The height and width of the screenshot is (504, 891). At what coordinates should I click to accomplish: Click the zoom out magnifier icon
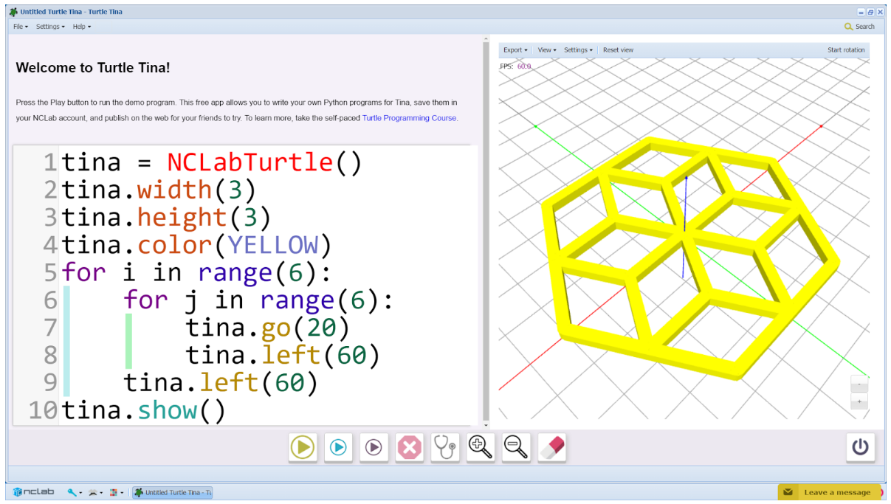coord(516,447)
